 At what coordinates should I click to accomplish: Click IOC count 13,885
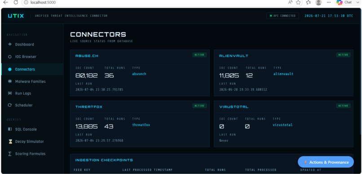tap(87, 127)
